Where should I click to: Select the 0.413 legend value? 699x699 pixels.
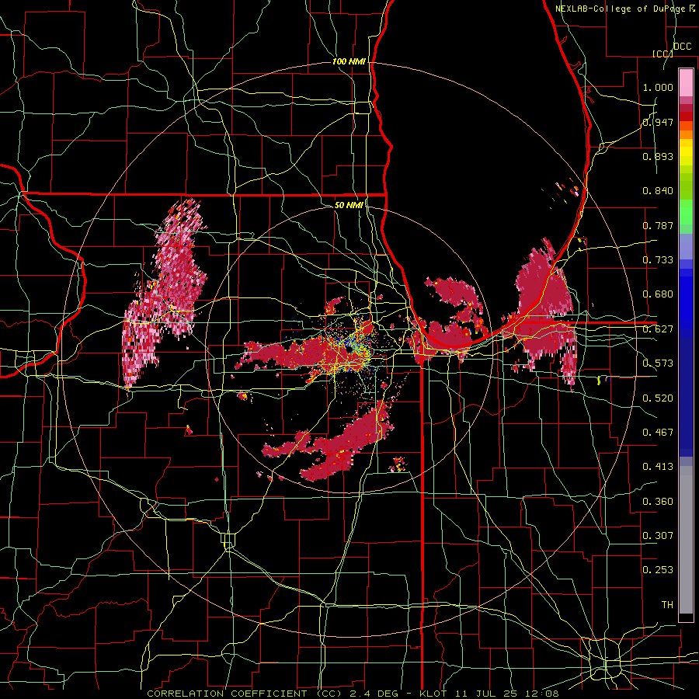pos(658,467)
